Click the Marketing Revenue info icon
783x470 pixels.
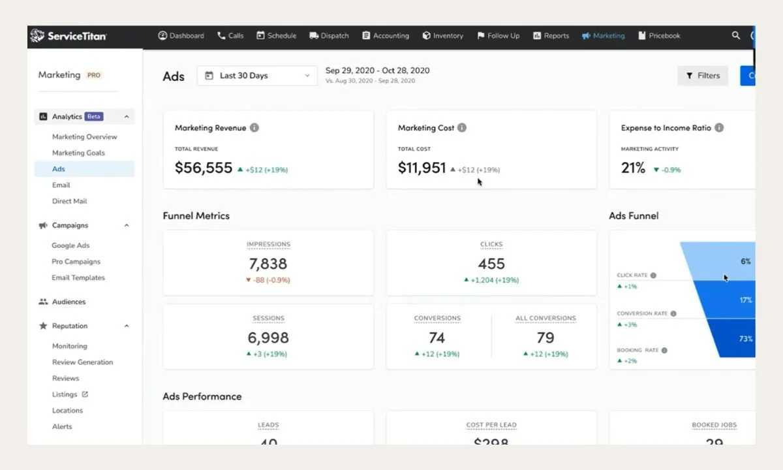pos(254,128)
